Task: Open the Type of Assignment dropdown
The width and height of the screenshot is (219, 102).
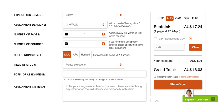Action: 93,15
